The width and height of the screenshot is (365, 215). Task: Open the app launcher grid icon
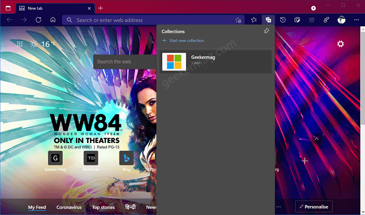coord(20,44)
